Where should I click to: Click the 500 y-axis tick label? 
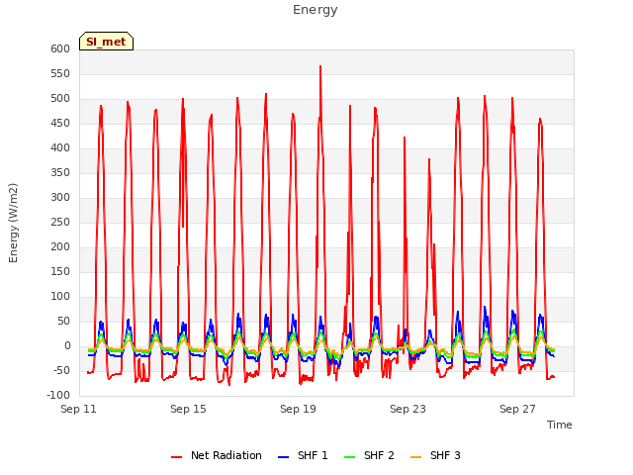[x=60, y=99]
